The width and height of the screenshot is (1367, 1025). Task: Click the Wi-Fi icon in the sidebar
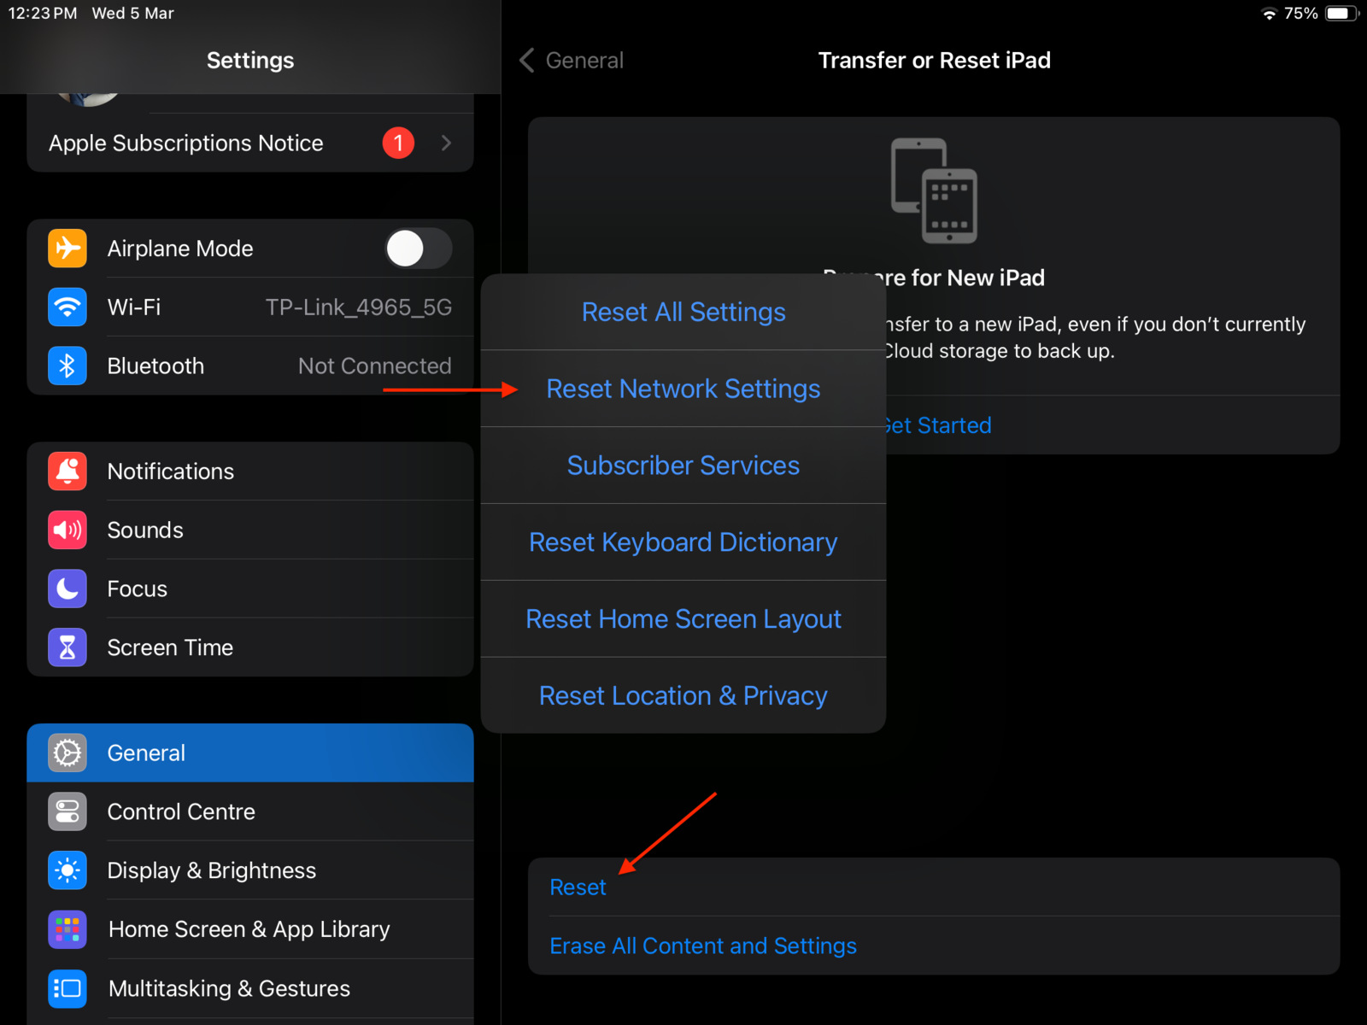(x=67, y=307)
